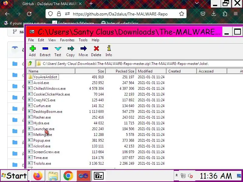This screenshot has width=243, height=182.
Task: Click the Firefox taskbar icon
Action: (38, 176)
